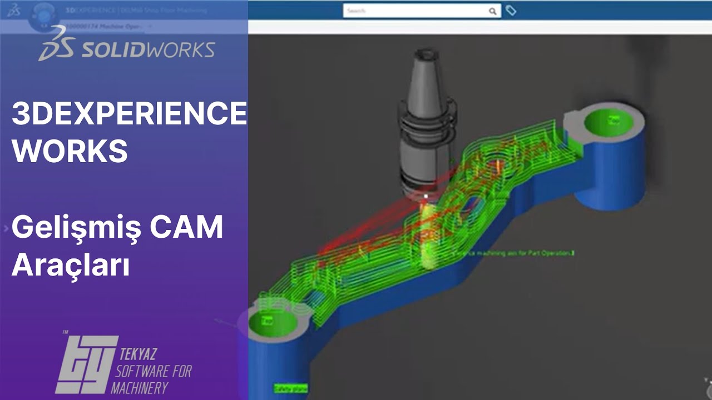Image resolution: width=712 pixels, height=400 pixels.
Task: Click the magnifier icon in the search box
Action: pyautogui.click(x=492, y=11)
